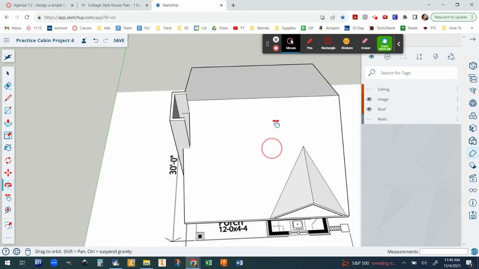Open the hamburger main menu
479x269 pixels.
pyautogui.click(x=6, y=40)
